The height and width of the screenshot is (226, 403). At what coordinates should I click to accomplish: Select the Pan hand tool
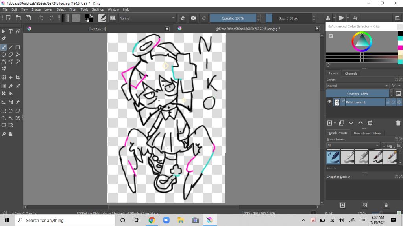[11, 134]
